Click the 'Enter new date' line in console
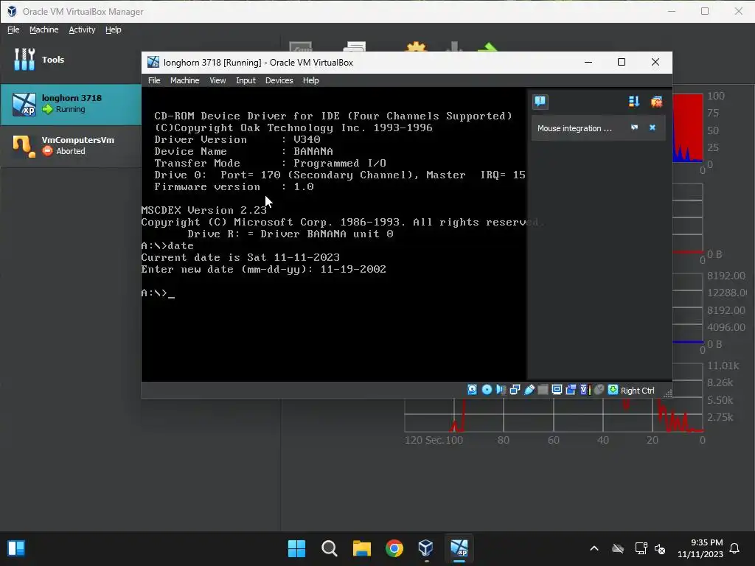The height and width of the screenshot is (566, 755). pos(263,269)
